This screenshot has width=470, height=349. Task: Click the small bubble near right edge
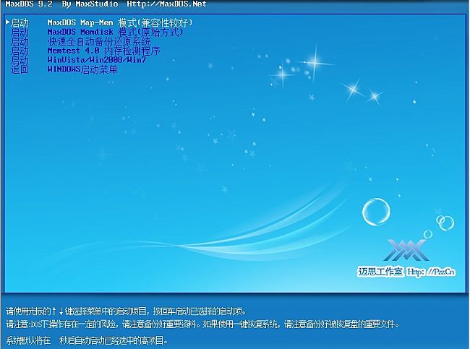445,223
